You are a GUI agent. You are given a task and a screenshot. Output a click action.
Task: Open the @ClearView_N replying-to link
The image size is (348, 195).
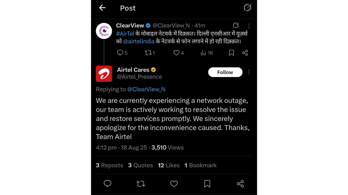pos(146,89)
